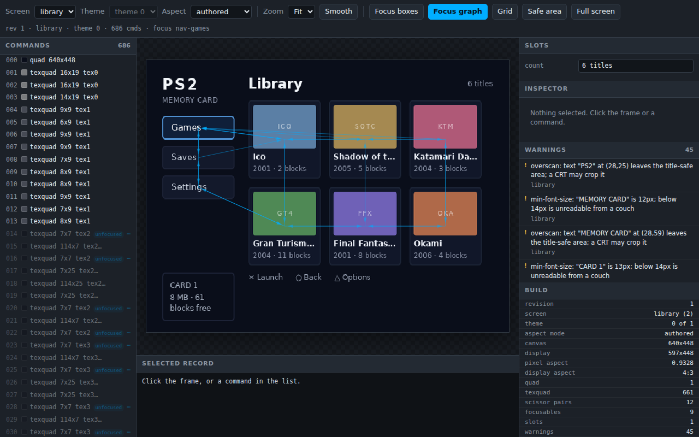Image resolution: width=699 pixels, height=437 pixels.
Task: Select the Games nav item in preview
Action: 198,128
